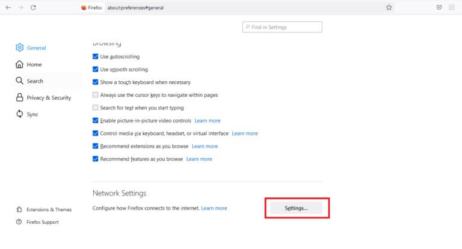Screen dimensions: 462x249
Task: Toggle Use autoscrolling checkbox
Action: pyautogui.click(x=95, y=57)
